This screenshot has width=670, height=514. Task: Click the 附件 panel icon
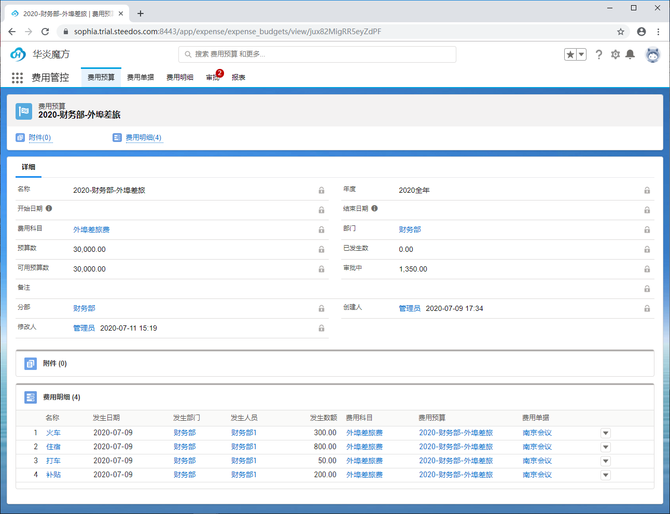(30, 363)
